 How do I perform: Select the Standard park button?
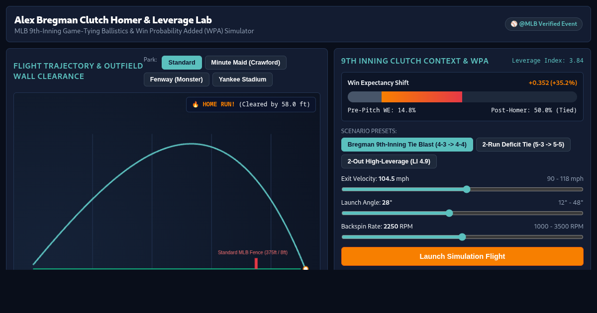pyautogui.click(x=182, y=63)
